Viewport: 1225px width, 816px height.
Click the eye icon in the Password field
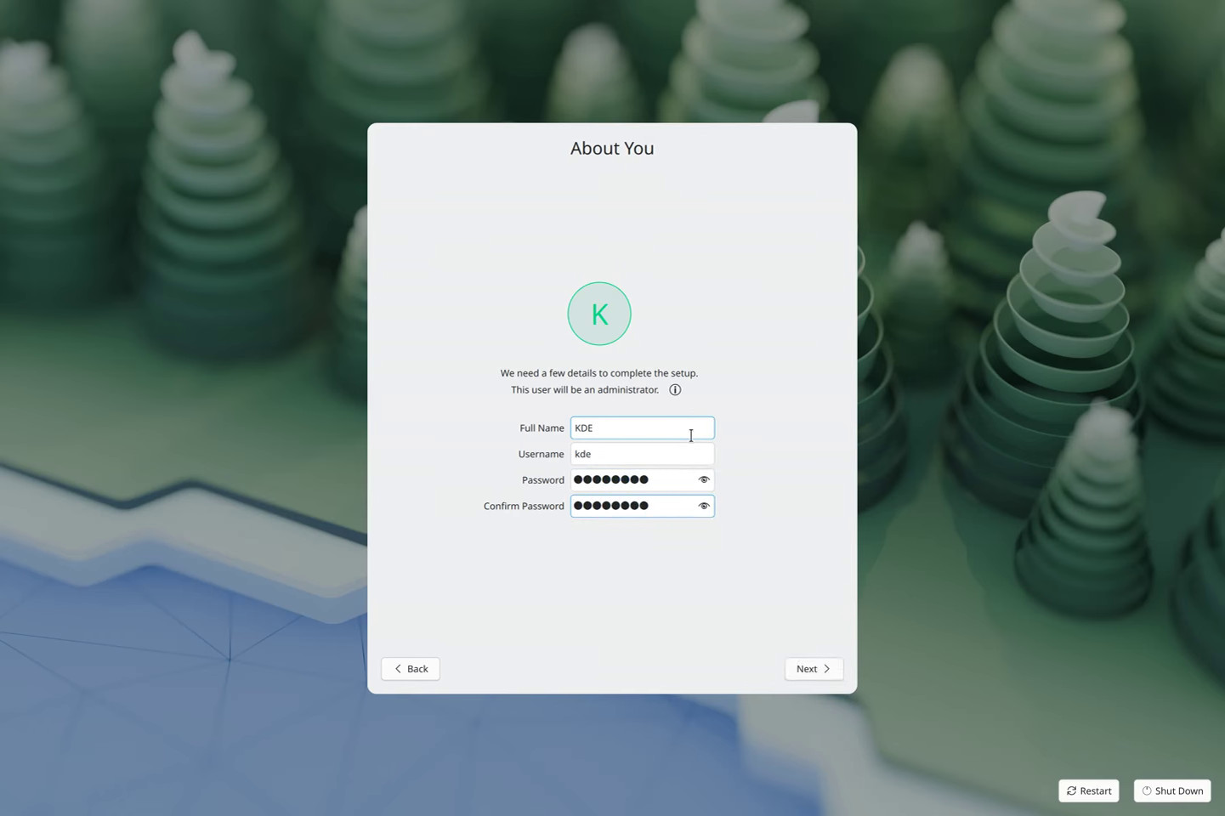click(703, 479)
